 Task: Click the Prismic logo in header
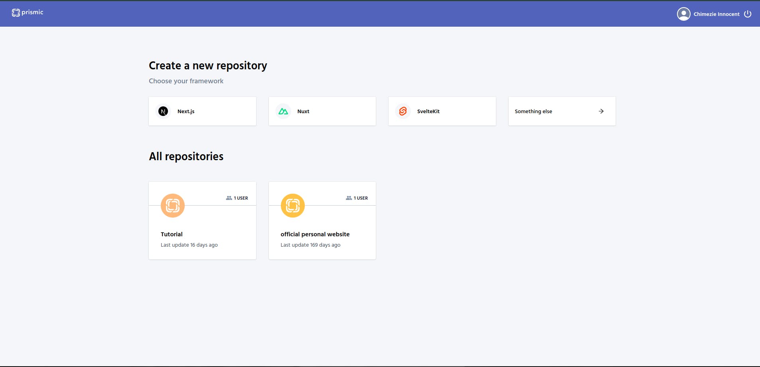point(28,13)
